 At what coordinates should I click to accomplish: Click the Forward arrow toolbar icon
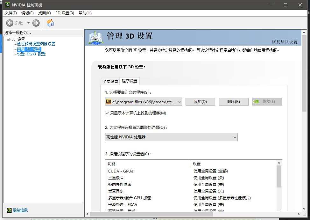coord(36,23)
